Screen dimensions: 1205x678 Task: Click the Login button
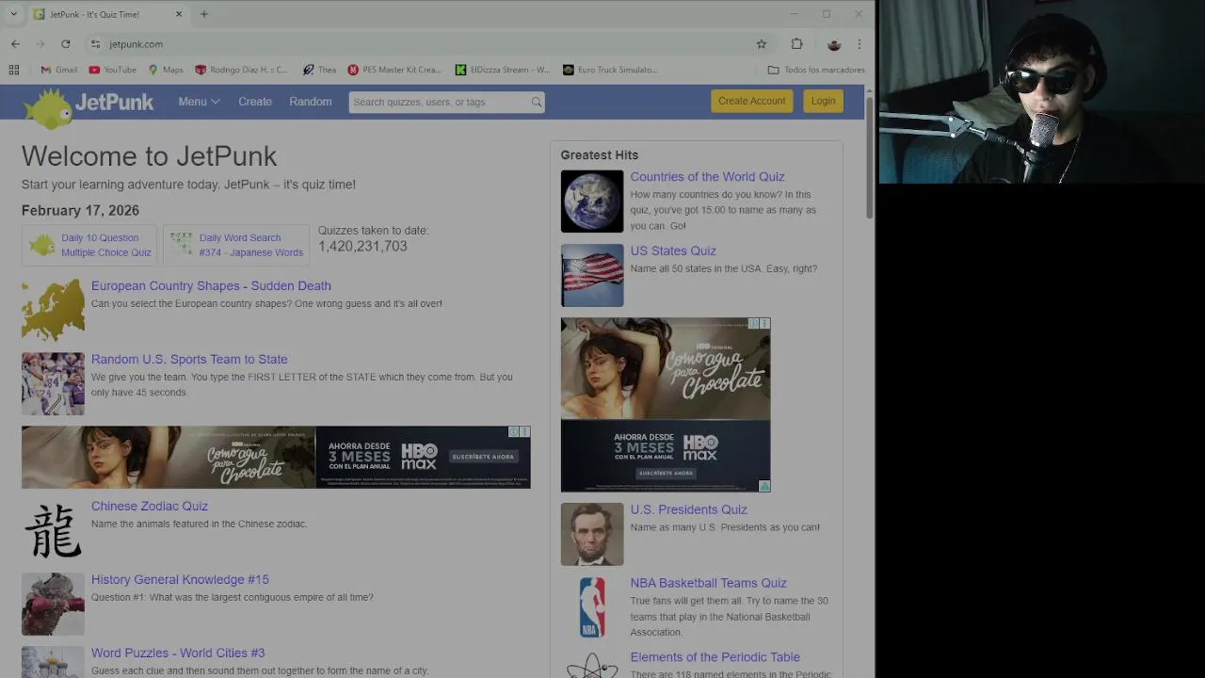823,101
